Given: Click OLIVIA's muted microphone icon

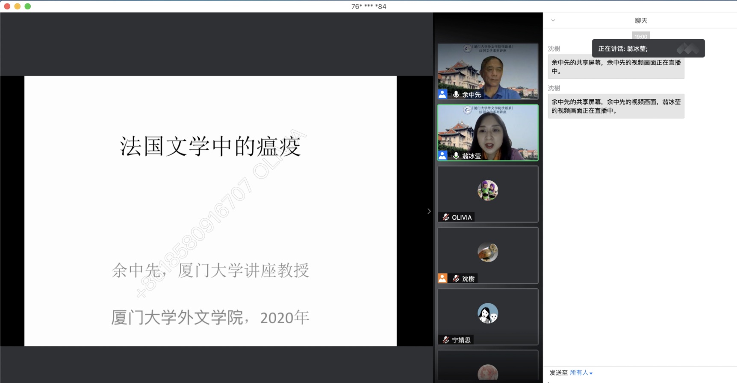Looking at the screenshot, I should click(x=445, y=217).
